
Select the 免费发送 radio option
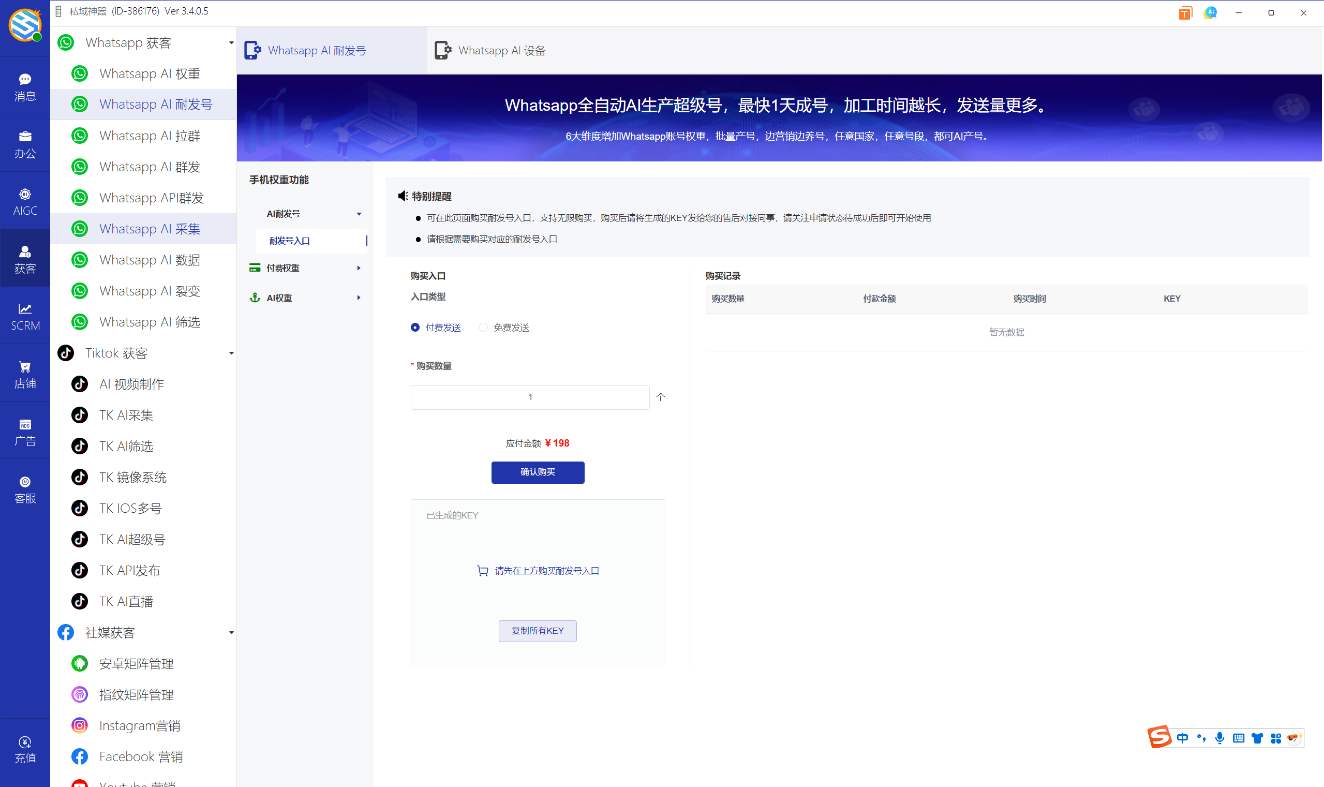point(483,328)
